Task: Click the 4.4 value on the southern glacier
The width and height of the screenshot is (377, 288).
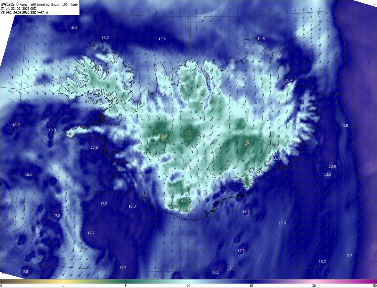Action: 184,201
